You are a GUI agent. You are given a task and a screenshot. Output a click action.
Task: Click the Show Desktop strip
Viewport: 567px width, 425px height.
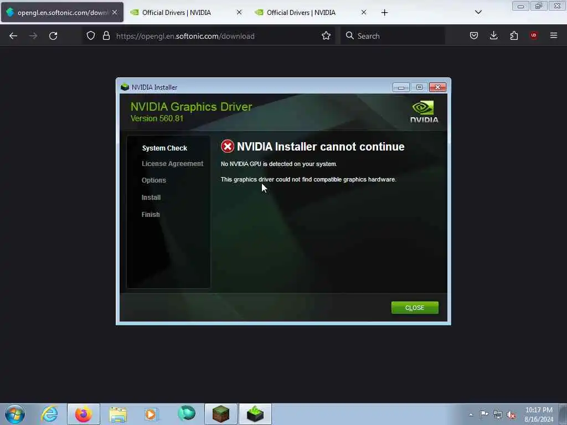pyautogui.click(x=563, y=414)
